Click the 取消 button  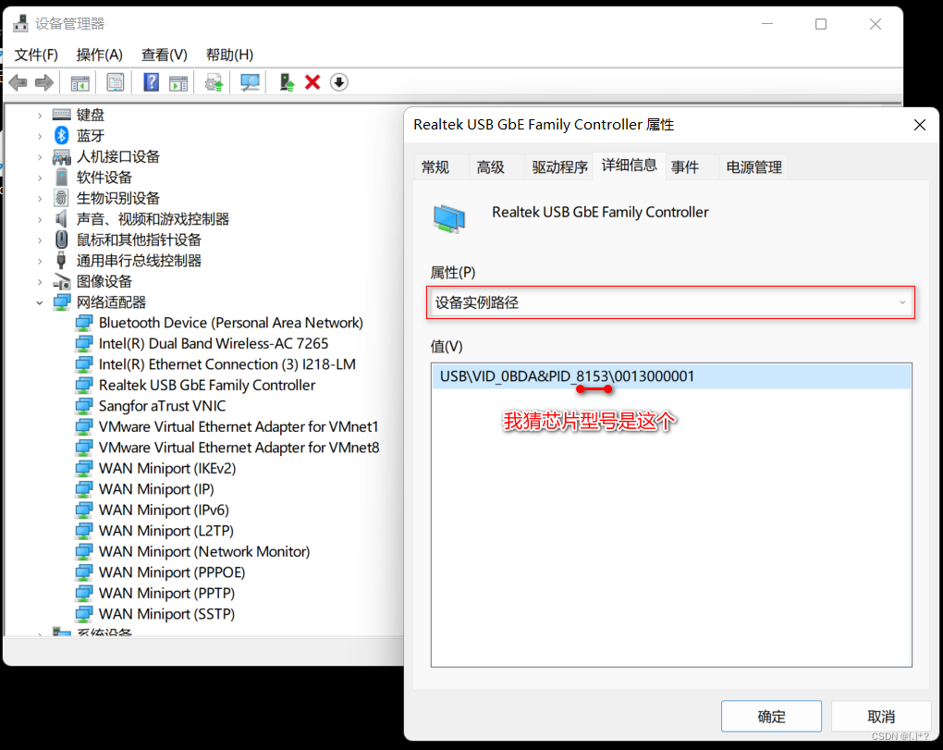click(881, 717)
